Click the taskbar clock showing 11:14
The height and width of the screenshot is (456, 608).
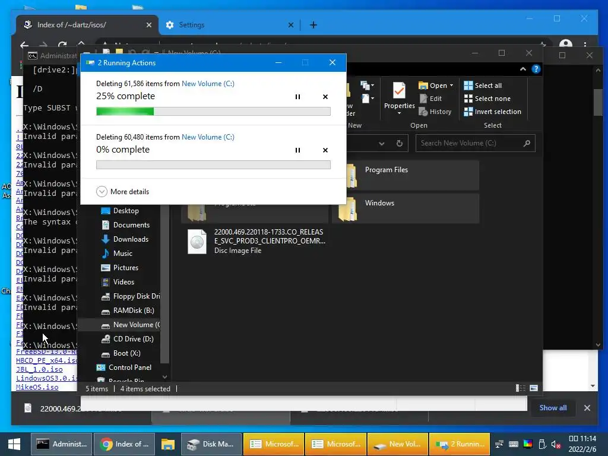582,444
